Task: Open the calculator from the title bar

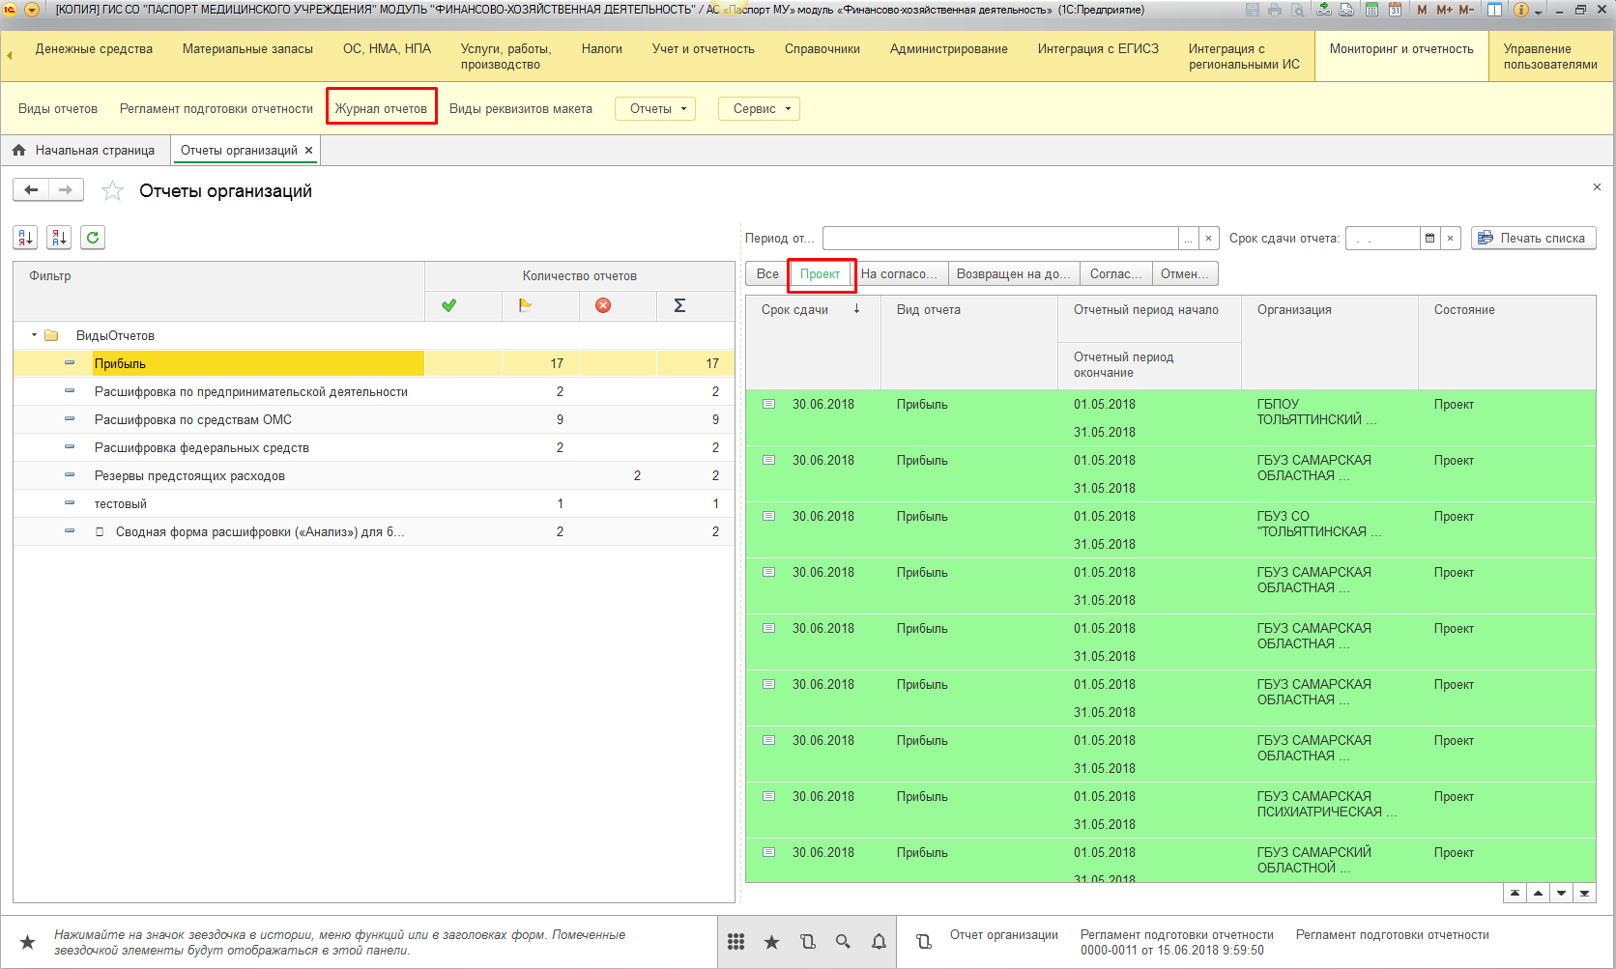Action: coord(1371,10)
